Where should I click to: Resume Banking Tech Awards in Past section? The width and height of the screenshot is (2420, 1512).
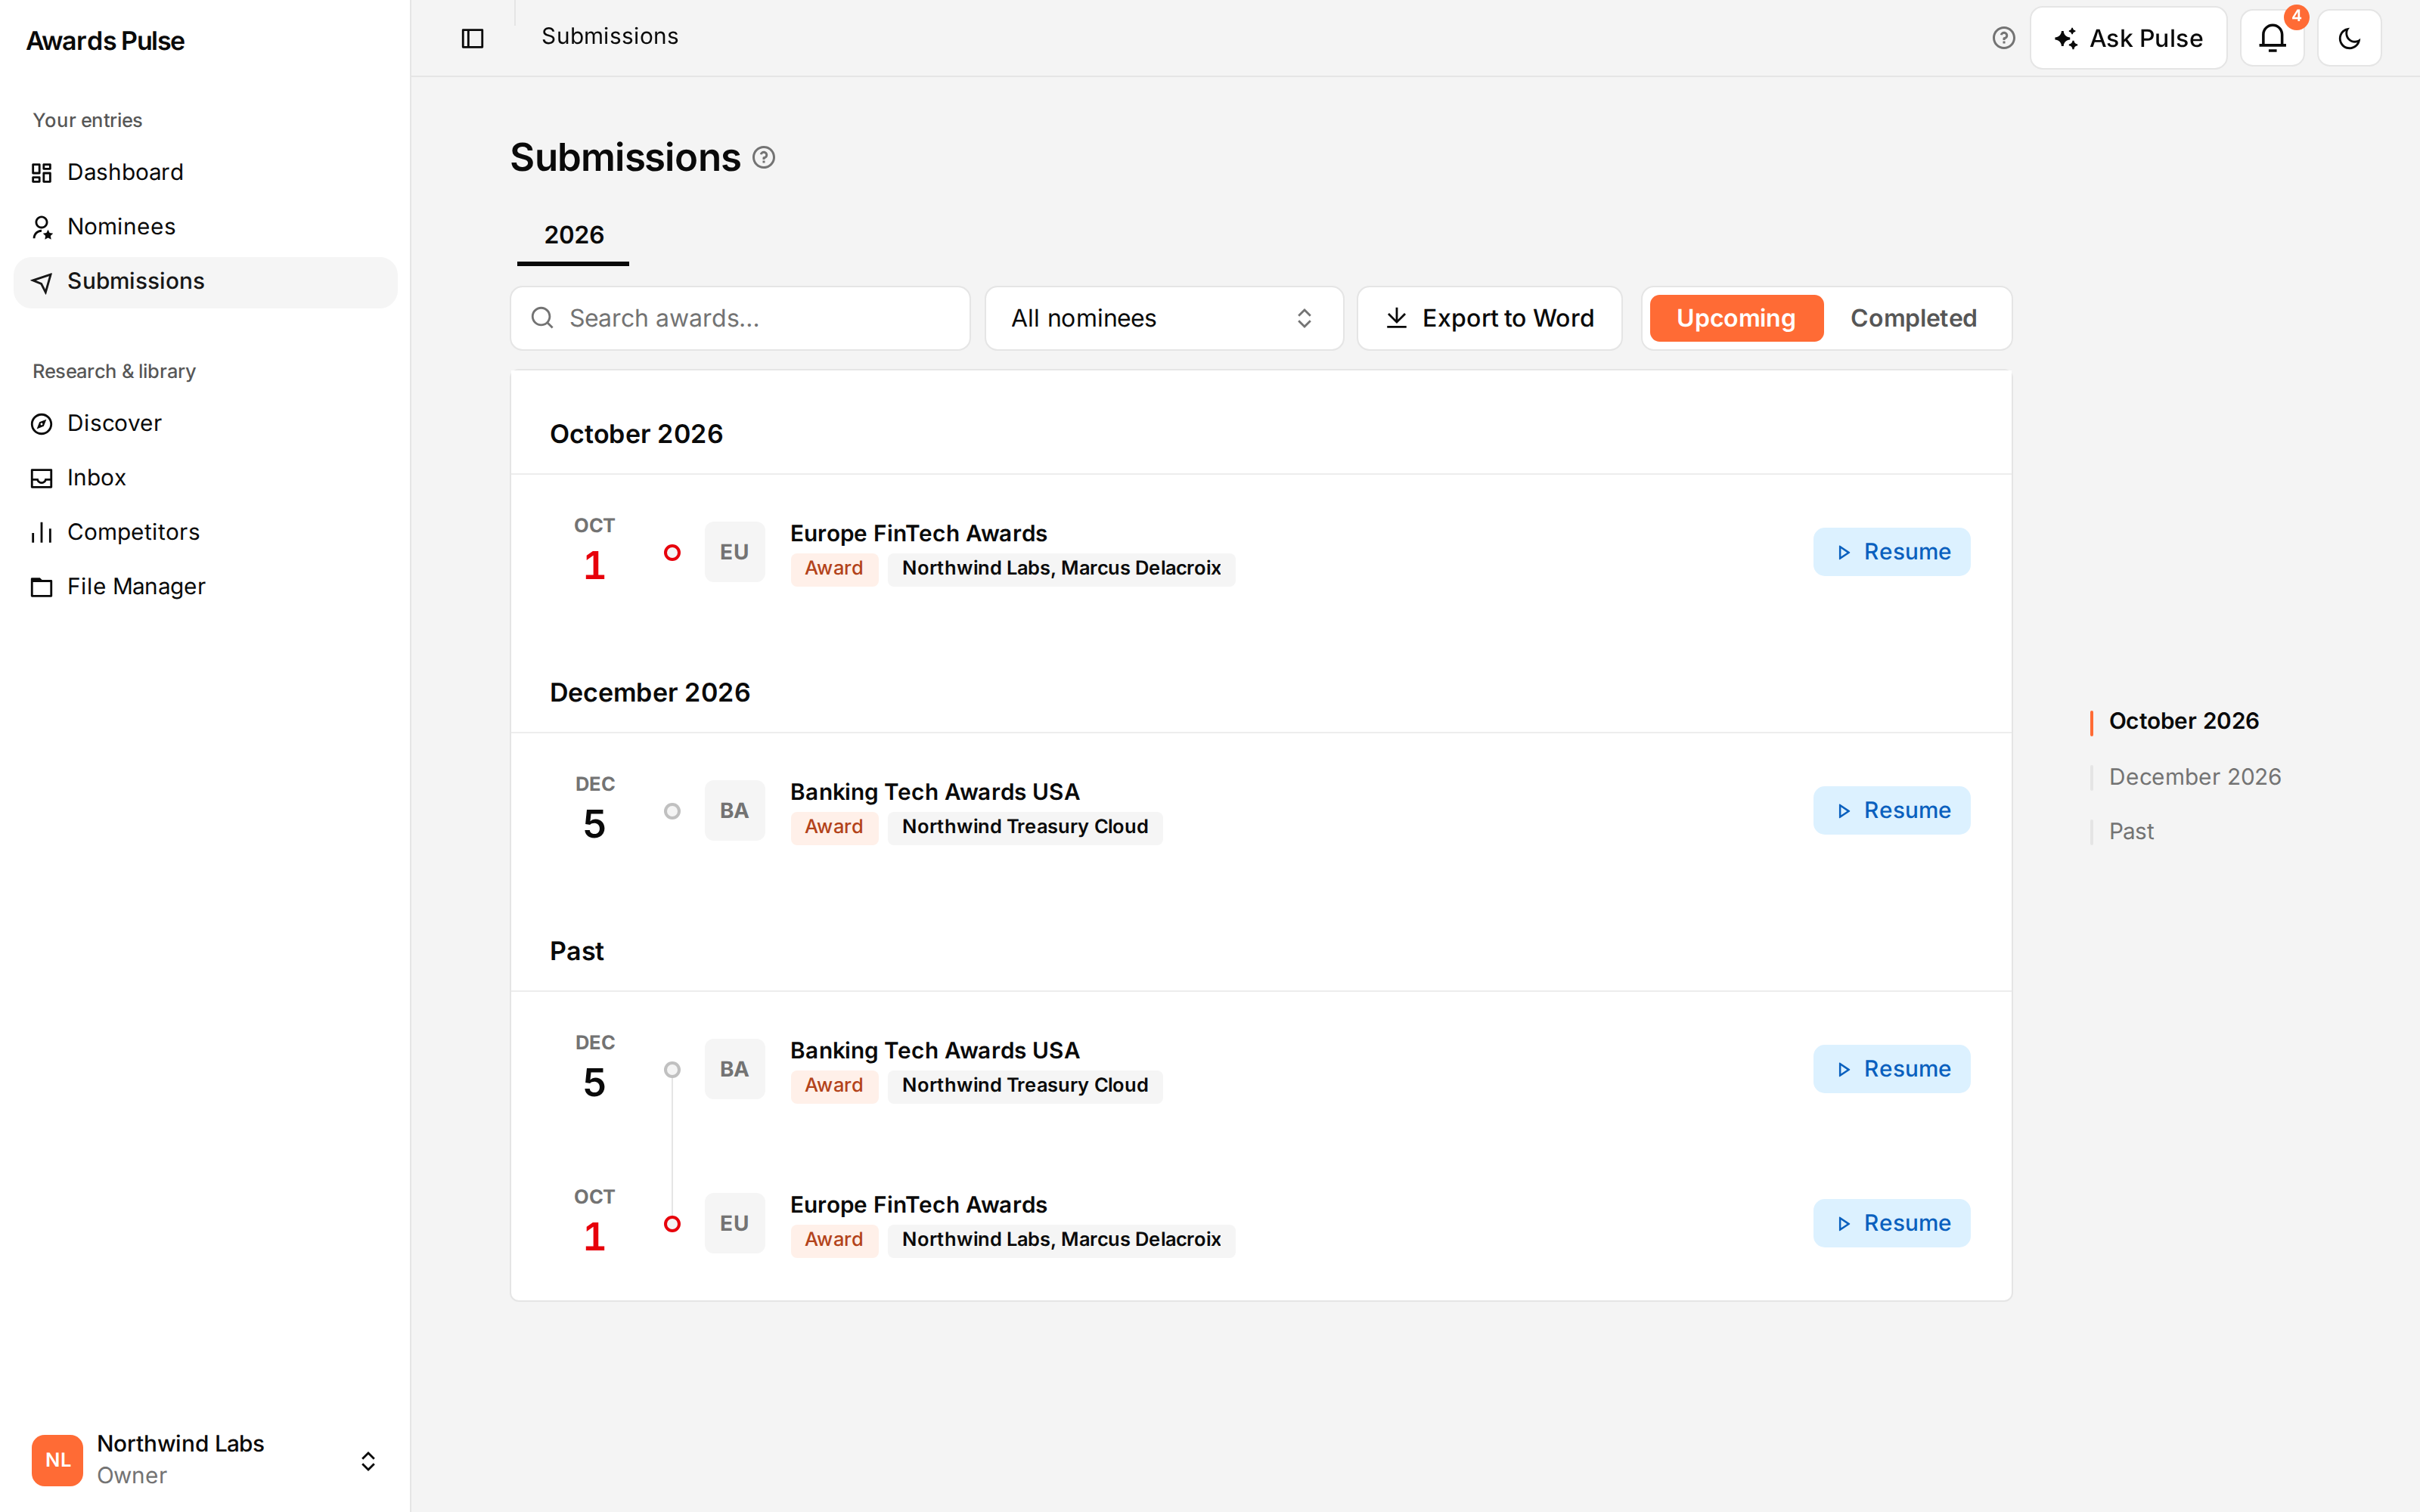(x=1891, y=1069)
